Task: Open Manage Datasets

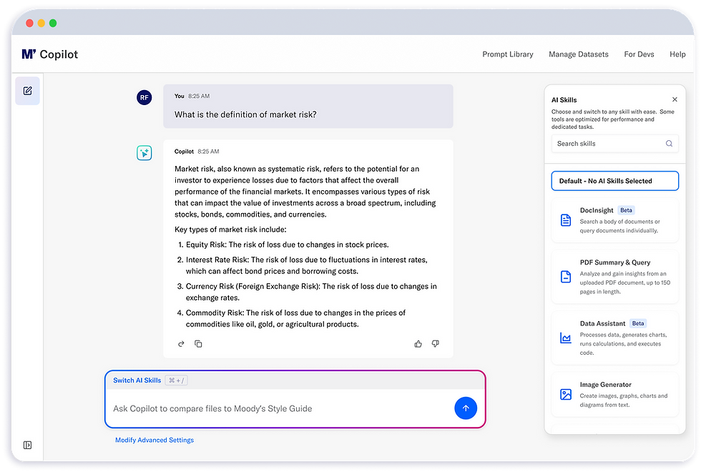Action: [x=579, y=54]
